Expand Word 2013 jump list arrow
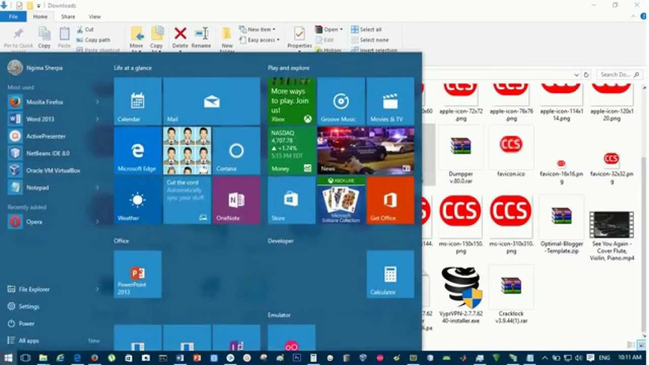This screenshot has height=365, width=649. (x=97, y=119)
